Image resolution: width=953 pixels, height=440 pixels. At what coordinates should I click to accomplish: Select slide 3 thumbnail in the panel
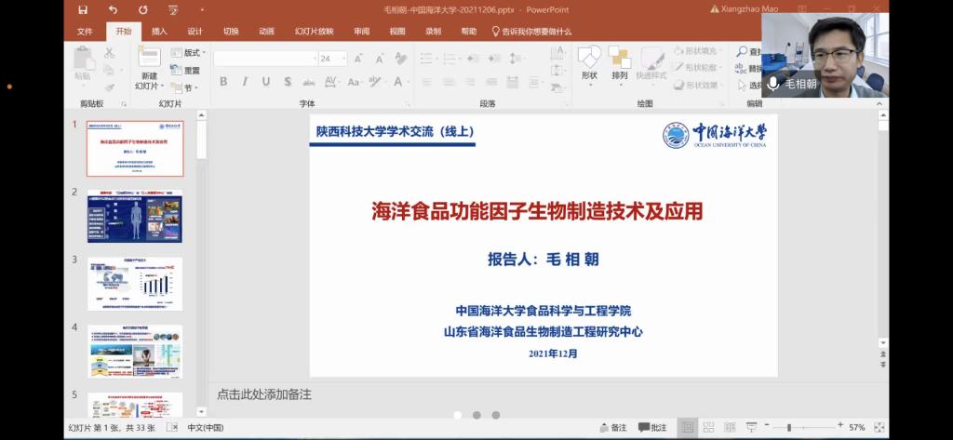135,284
